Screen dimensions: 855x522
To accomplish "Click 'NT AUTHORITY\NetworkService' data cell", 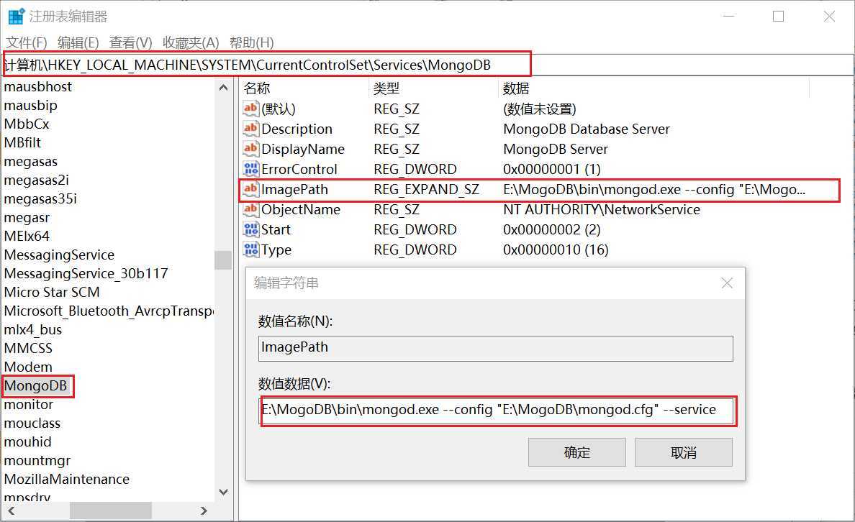I will tap(602, 209).
